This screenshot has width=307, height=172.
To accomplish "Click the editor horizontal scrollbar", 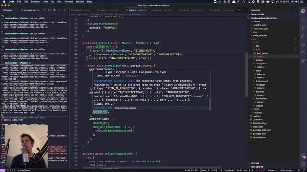I will (152, 168).
